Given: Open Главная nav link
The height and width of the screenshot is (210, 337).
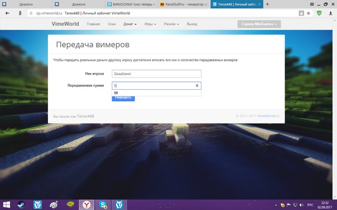Looking at the screenshot, I should point(94,24).
